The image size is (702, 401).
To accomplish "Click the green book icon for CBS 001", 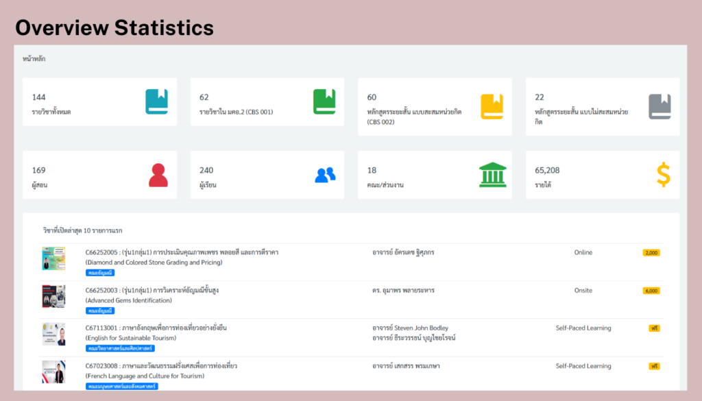I will [324, 101].
